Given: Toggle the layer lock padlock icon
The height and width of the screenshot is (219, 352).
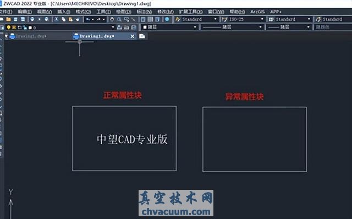Looking at the screenshot, I should point(24,28).
